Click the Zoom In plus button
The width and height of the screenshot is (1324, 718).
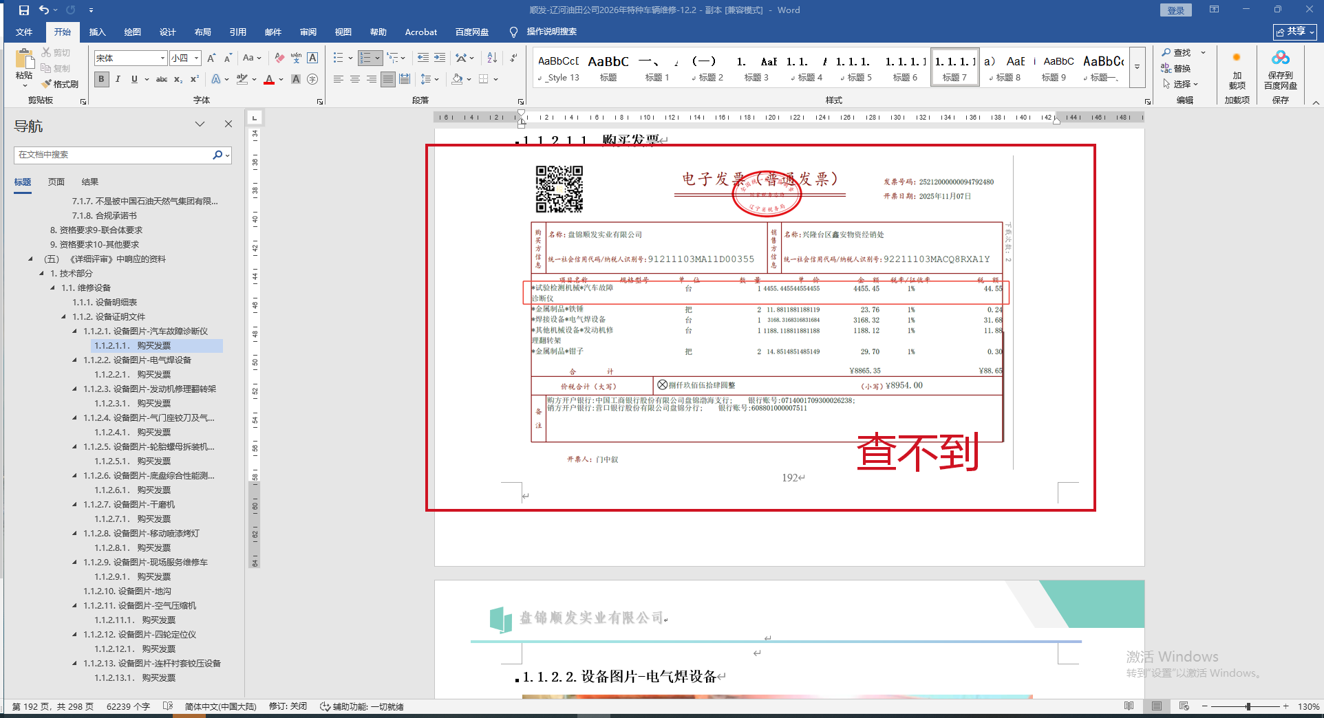[x=1285, y=706]
